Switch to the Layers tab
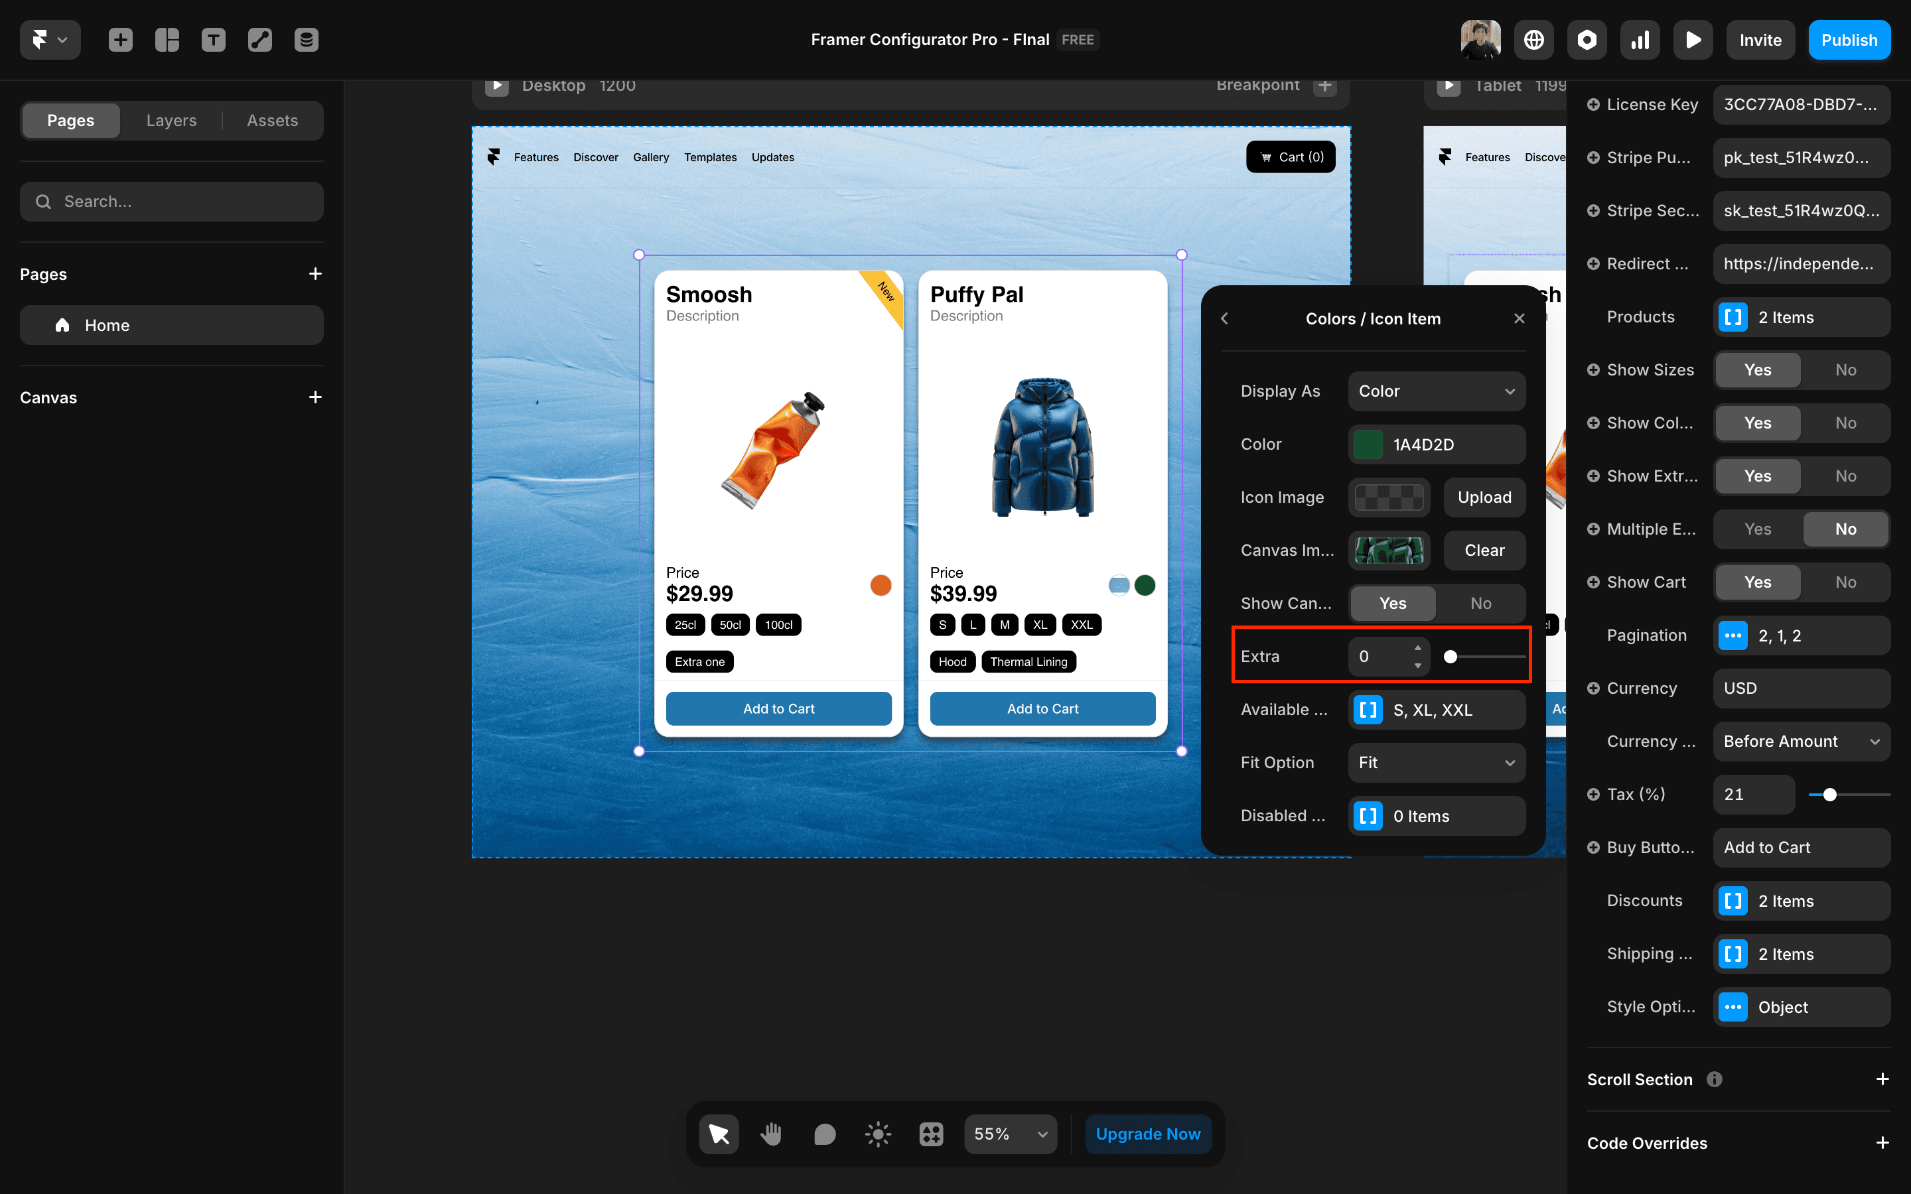The image size is (1911, 1194). point(171,120)
